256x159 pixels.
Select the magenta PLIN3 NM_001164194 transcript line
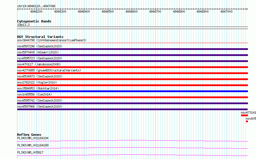(x=132, y=141)
